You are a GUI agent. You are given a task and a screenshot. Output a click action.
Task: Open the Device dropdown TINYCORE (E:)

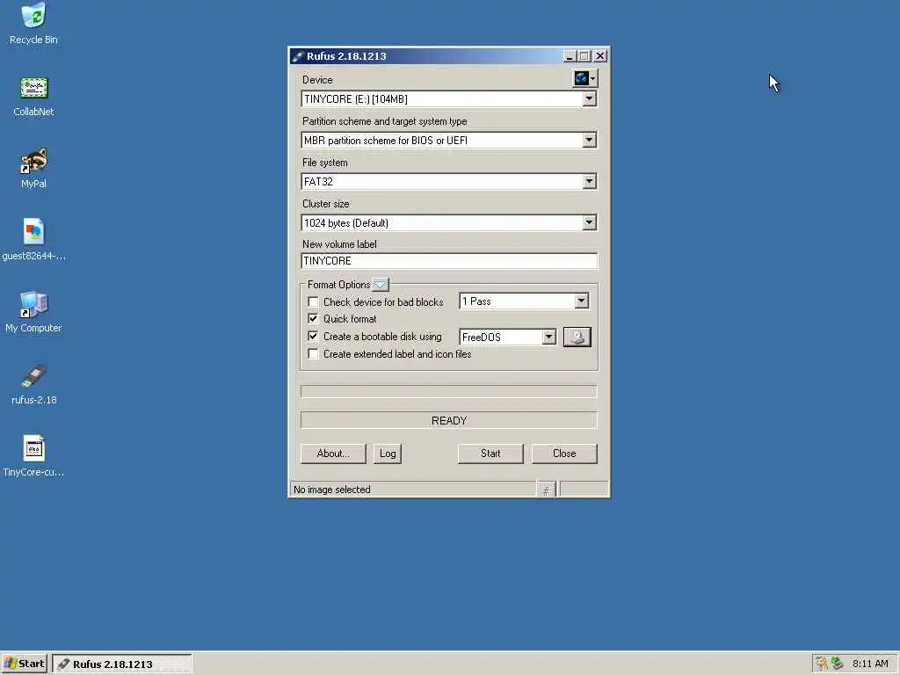(449, 99)
